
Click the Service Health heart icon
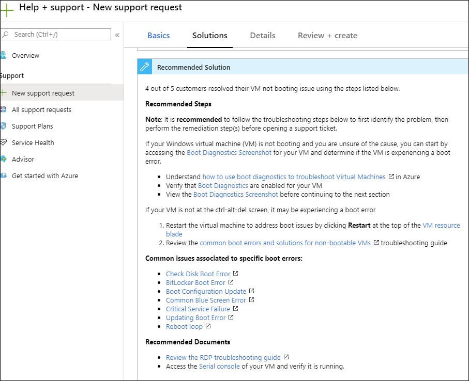click(5, 142)
